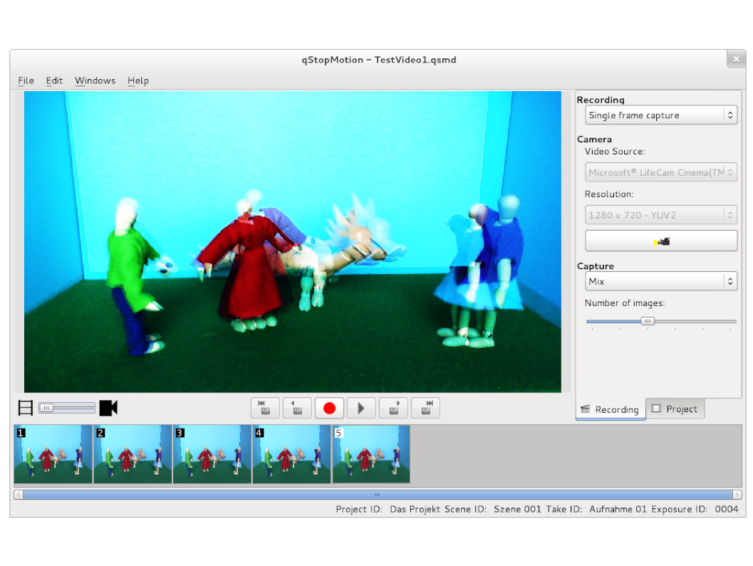Open the Windows menu
The width and height of the screenshot is (753, 566).
click(x=95, y=80)
